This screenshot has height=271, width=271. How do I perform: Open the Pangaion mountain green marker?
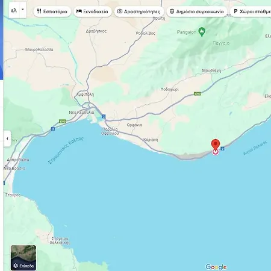pyautogui.click(x=202, y=32)
